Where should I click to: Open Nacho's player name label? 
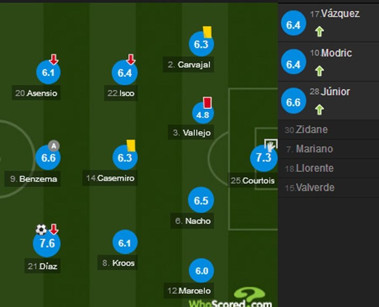(x=193, y=221)
